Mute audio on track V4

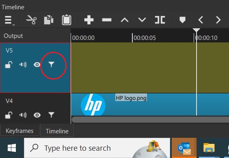23,115
